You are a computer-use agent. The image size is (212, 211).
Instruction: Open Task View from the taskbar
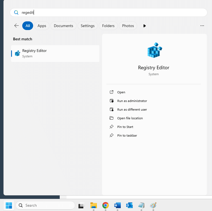pyautogui.click(x=81, y=205)
